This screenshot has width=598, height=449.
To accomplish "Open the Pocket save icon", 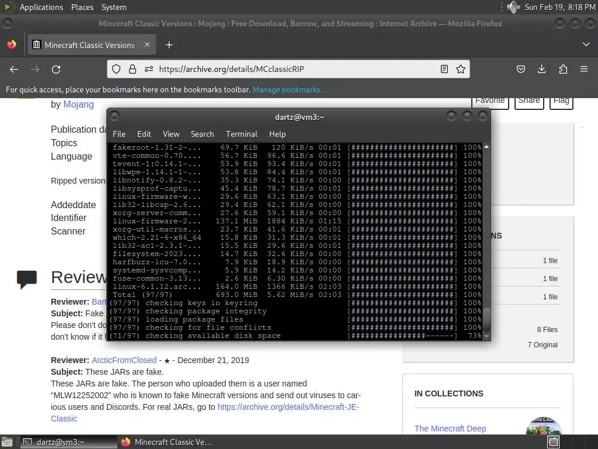I will click(x=521, y=69).
